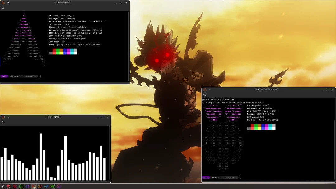This screenshot has width=336, height=189.
Task: Open the red game controller app in taskbar
Action: tap(15, 187)
